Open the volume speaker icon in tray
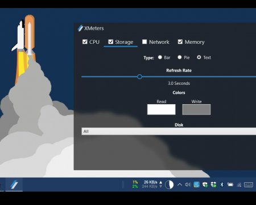256x205 pixels. (188, 184)
